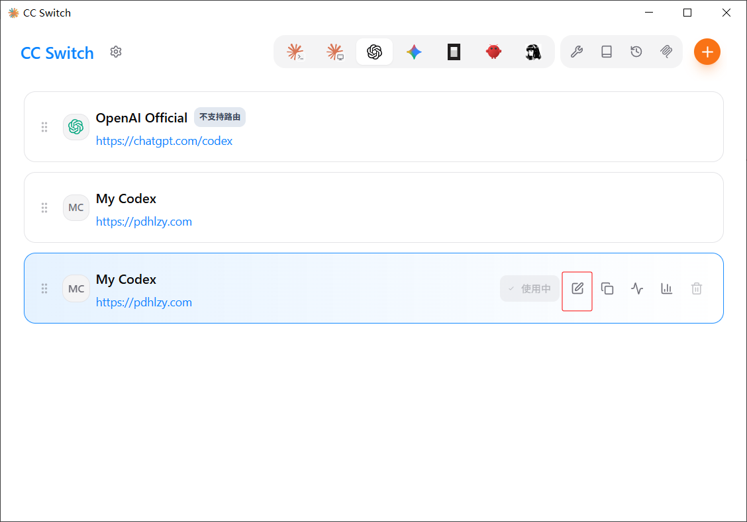Switch to the Claude desktop app tab

coord(335,52)
